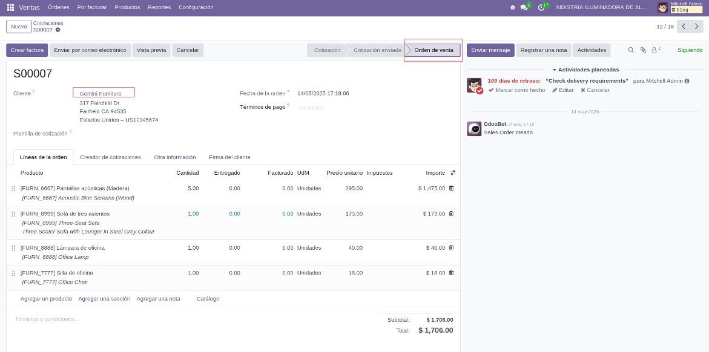Viewport: 709px width, 352px height.
Task: Go to the next record arrow
Action: point(697,27)
